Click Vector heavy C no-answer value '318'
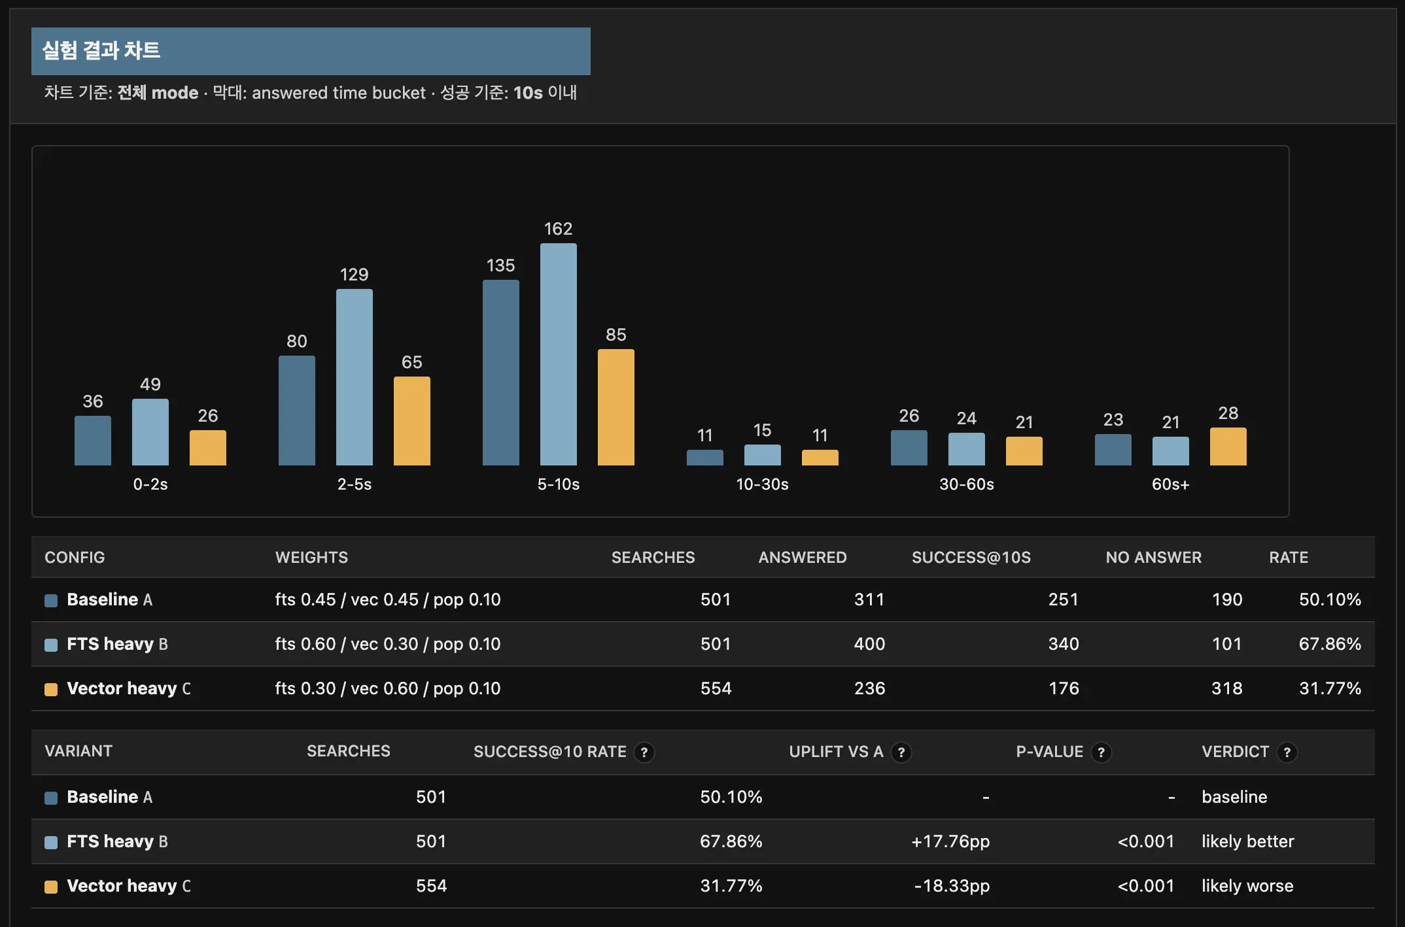This screenshot has height=927, width=1405. pyautogui.click(x=1227, y=688)
